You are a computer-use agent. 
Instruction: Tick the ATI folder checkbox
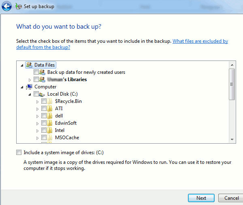(44, 109)
